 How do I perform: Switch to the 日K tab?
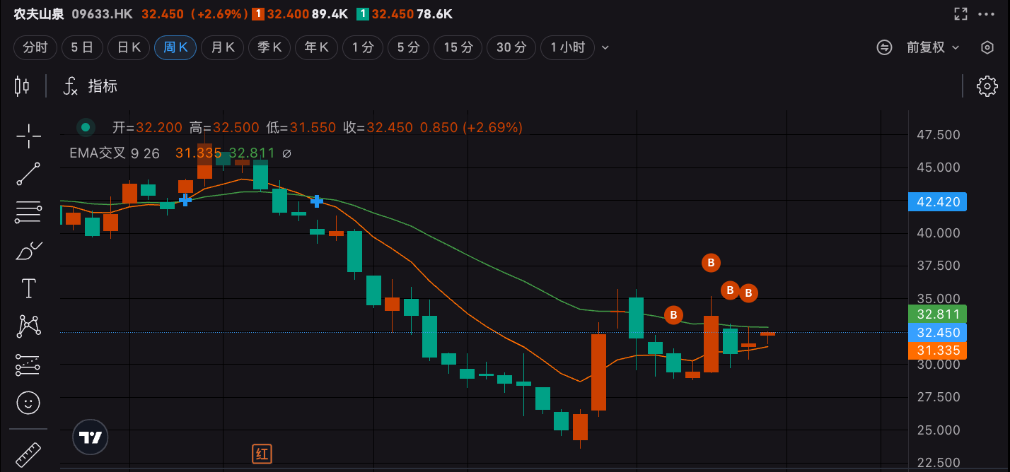point(129,47)
